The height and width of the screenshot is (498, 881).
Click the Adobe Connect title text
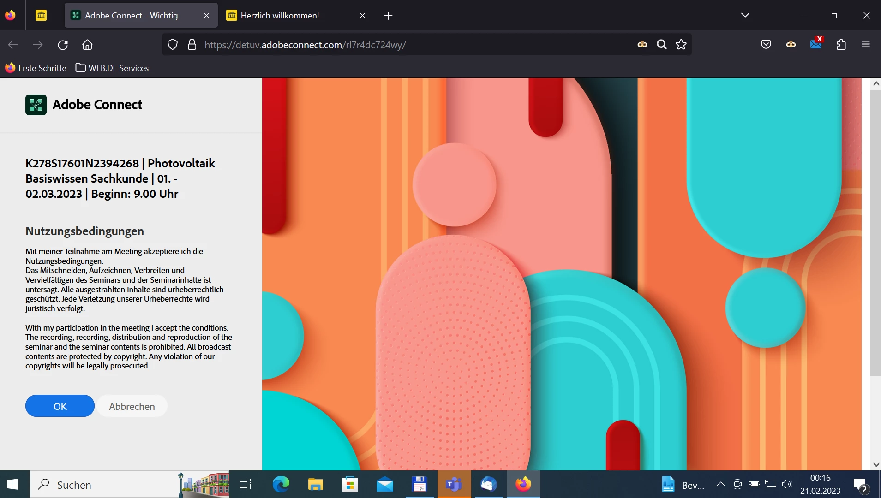pos(97,105)
